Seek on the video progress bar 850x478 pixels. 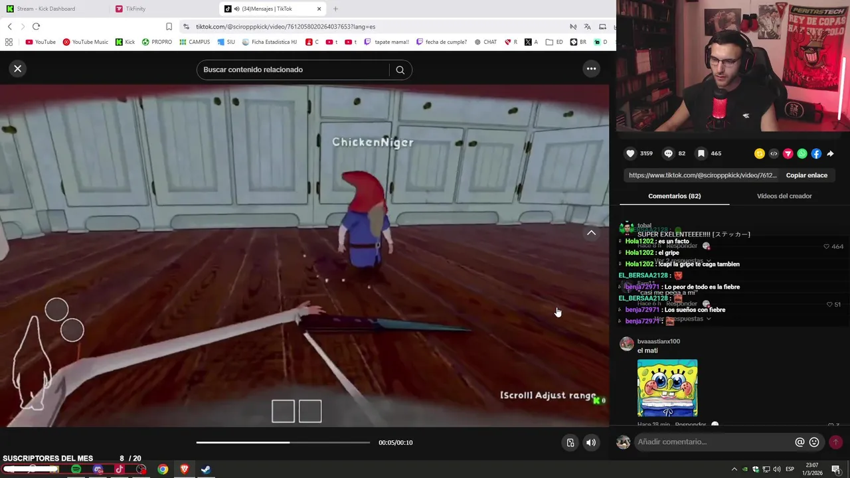(x=283, y=442)
